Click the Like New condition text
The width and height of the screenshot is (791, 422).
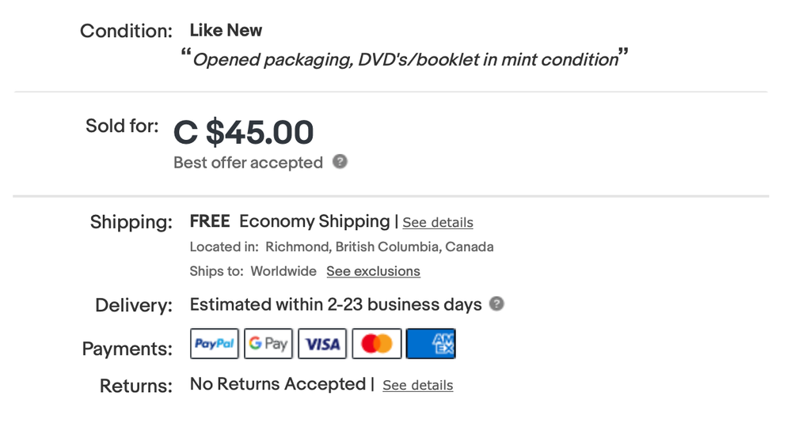[226, 31]
